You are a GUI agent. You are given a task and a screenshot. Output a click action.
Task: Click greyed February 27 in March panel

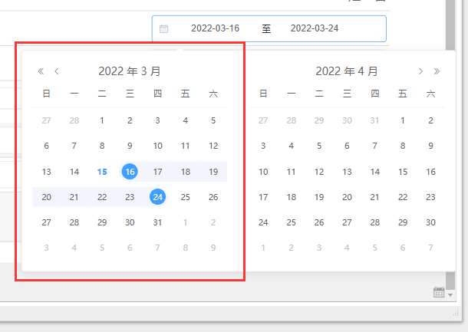tap(46, 120)
